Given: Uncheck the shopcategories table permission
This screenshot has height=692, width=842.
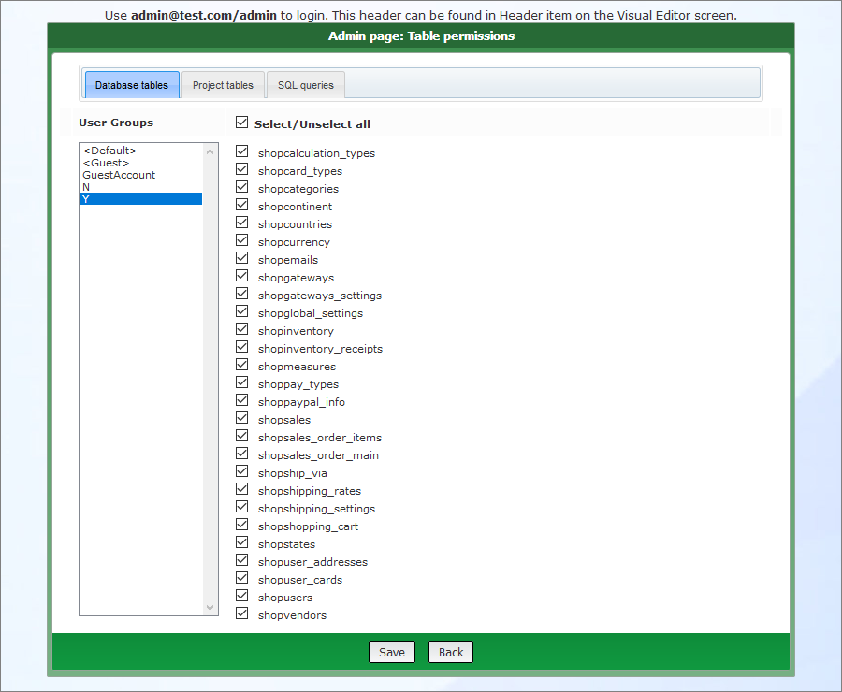Looking at the screenshot, I should (x=241, y=188).
